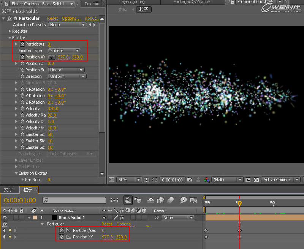Click the Position XY crosshair point picker
304x249 pixels.
click(x=52, y=57)
